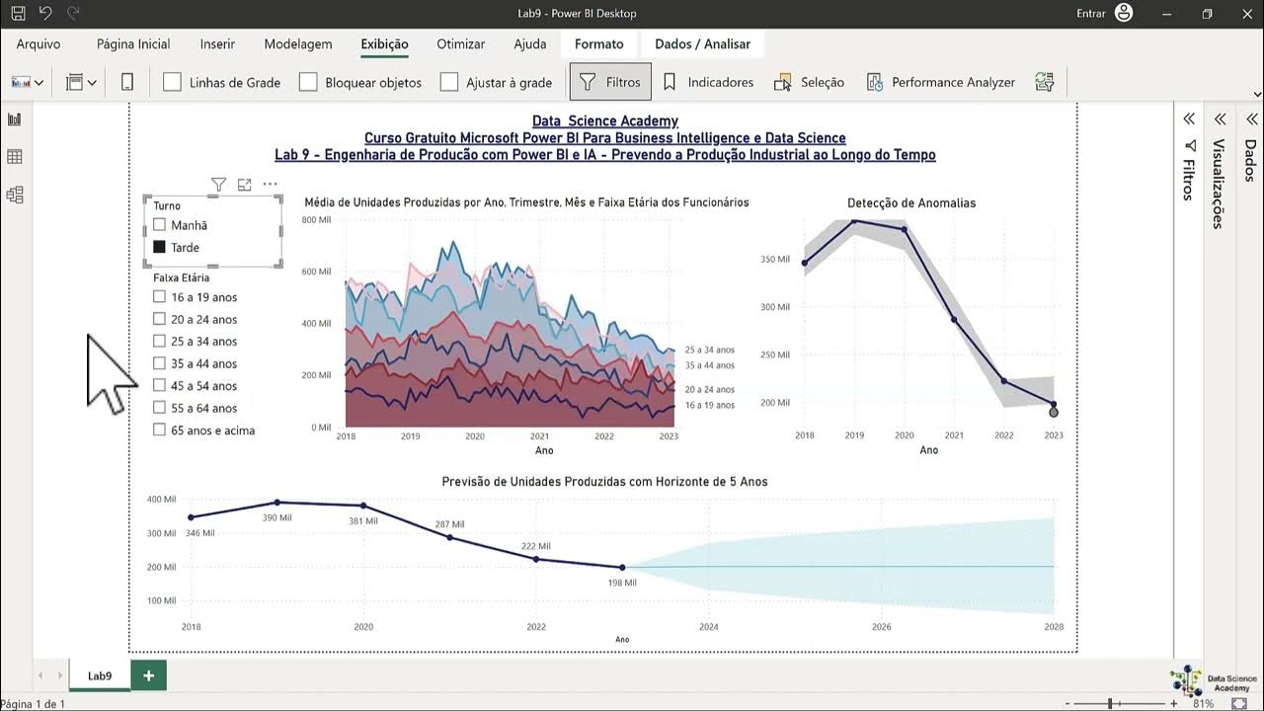Switch to Model view in sidebar
Screen dimensions: 1264x711
pos(15,195)
